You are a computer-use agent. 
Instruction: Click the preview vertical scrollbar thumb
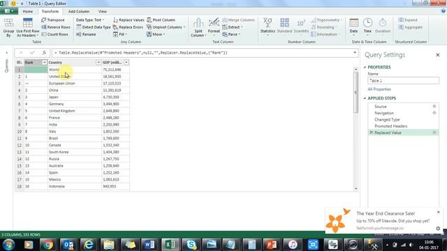click(356, 92)
